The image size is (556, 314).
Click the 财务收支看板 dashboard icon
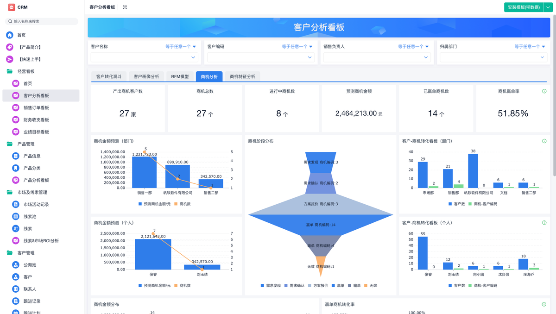click(16, 119)
